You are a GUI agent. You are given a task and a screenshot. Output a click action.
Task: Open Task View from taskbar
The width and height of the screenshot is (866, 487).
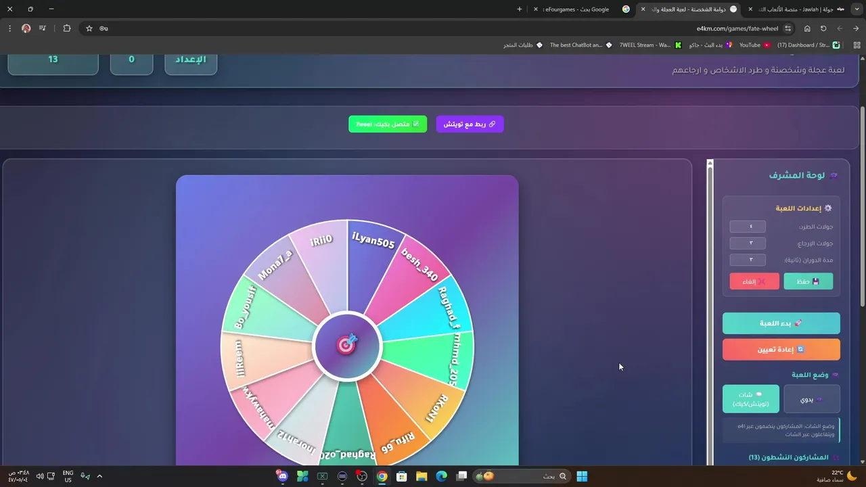pyautogui.click(x=461, y=476)
